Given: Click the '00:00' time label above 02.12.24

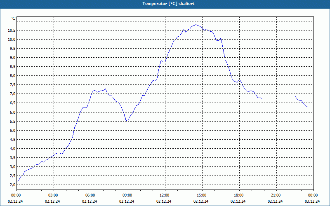Looking at the screenshot, I should tap(16, 195).
